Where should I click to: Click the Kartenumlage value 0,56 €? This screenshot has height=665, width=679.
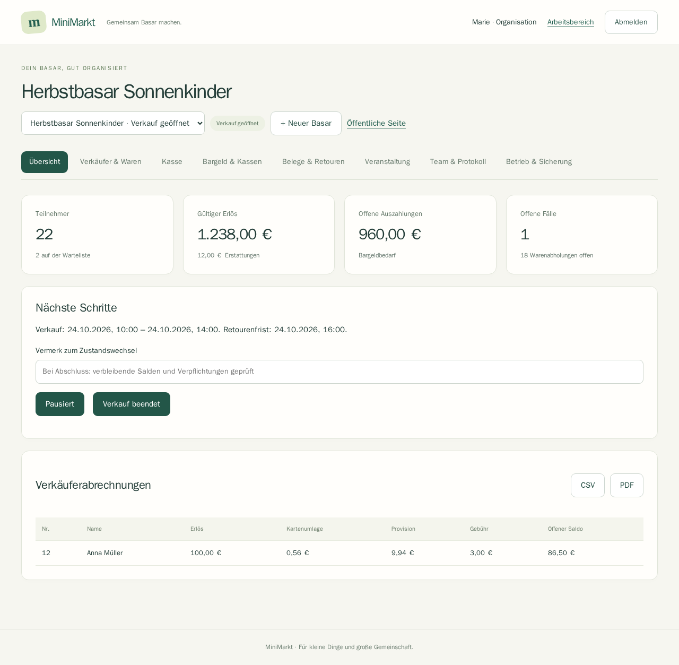(x=298, y=553)
